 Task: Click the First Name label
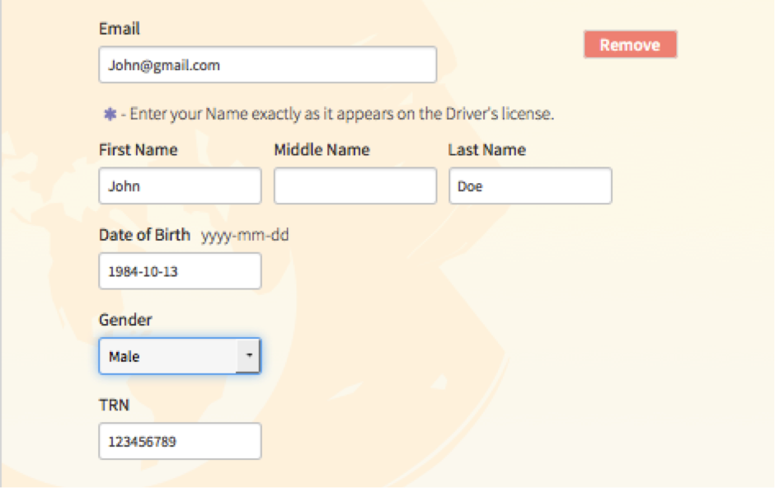(138, 150)
